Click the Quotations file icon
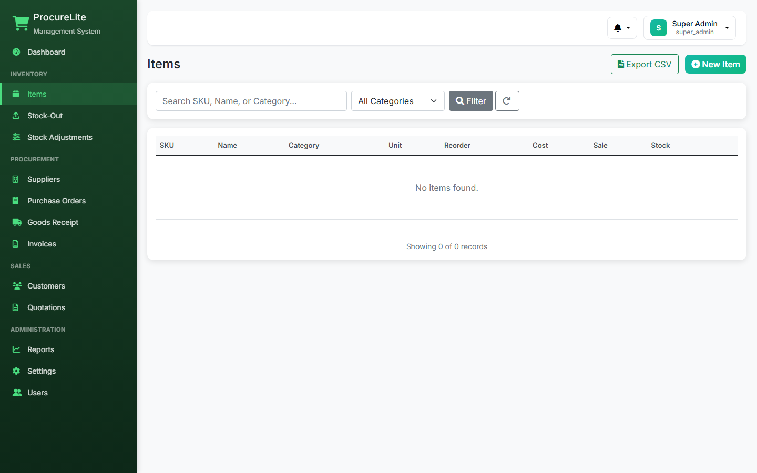 pos(16,307)
